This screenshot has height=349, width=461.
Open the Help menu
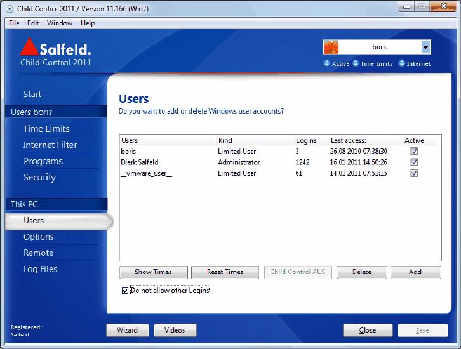pos(88,23)
